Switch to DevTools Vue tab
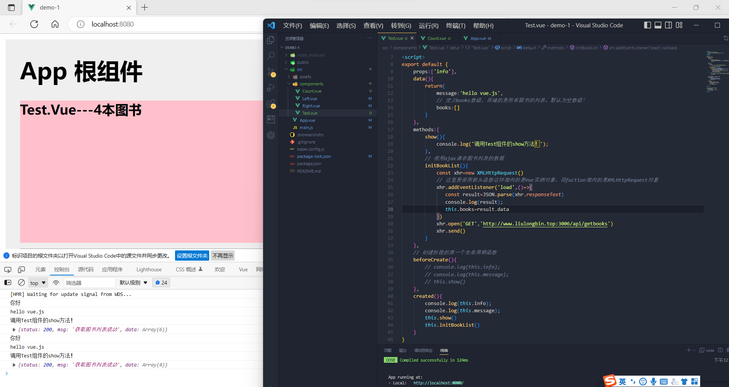The height and width of the screenshot is (387, 729). 243,269
